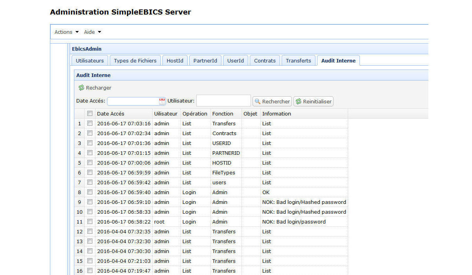Toggle the select-all checkbox in table header
The width and height of the screenshot is (472, 275).
(90, 114)
